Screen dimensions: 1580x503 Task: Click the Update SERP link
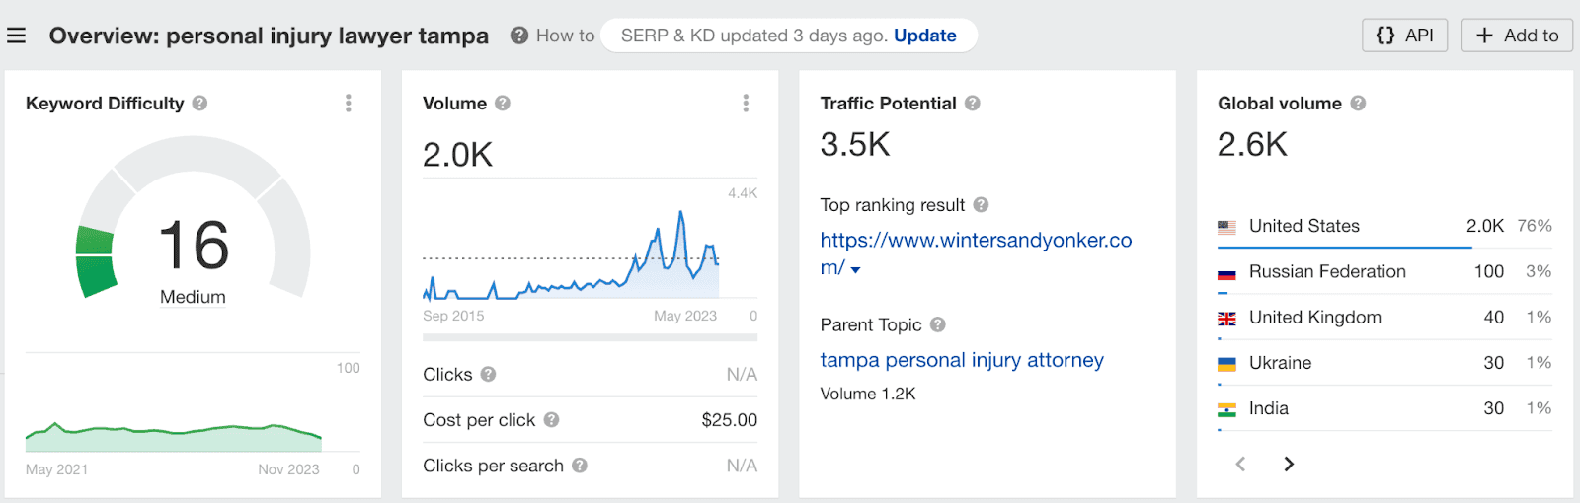click(x=924, y=36)
